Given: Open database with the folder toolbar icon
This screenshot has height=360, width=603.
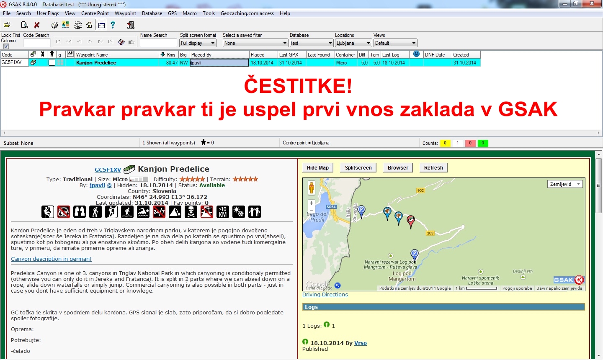Looking at the screenshot, I should pyautogui.click(x=7, y=25).
